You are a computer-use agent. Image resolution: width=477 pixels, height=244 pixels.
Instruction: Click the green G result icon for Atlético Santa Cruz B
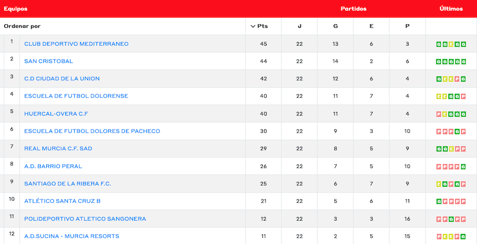(x=438, y=202)
